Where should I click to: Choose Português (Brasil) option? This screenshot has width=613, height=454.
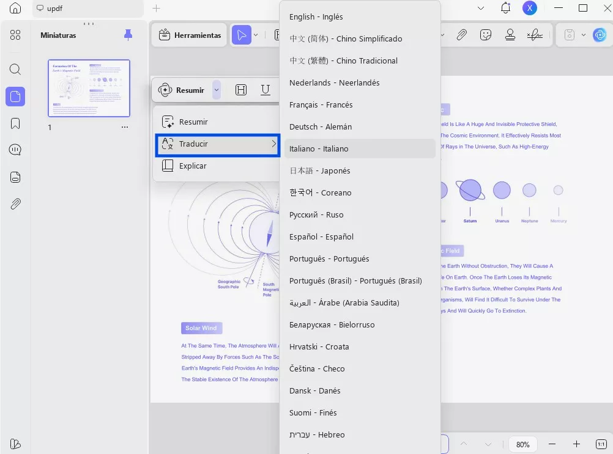click(x=360, y=280)
